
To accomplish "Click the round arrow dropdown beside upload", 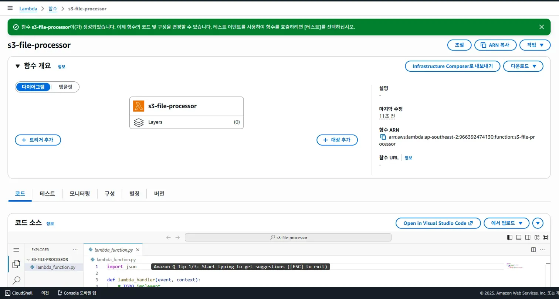I will click(x=538, y=223).
